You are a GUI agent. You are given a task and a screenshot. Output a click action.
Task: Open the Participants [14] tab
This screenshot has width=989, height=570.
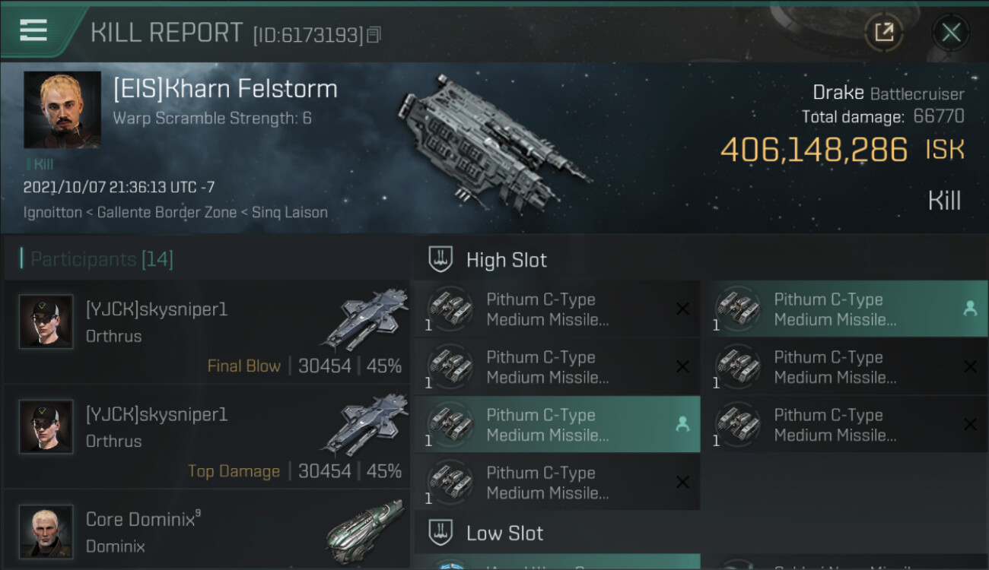pyautogui.click(x=102, y=259)
